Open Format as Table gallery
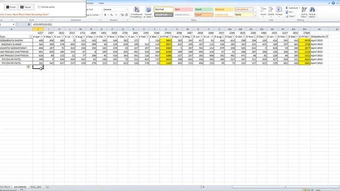340x191 pixels. [x=148, y=12]
